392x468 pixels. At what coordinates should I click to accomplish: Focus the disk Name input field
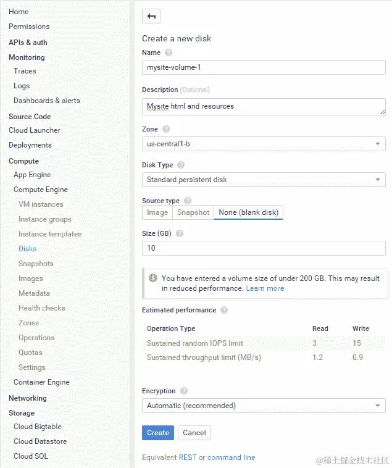[x=264, y=67]
